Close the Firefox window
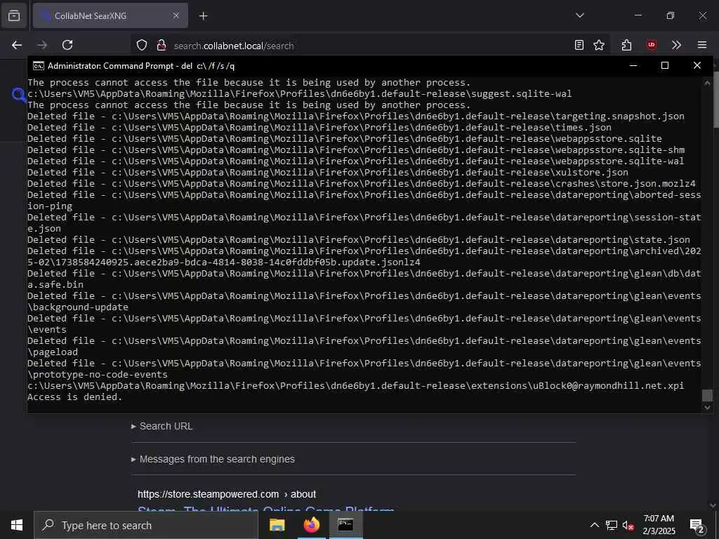Screen dimensions: 719x539 [702, 15]
